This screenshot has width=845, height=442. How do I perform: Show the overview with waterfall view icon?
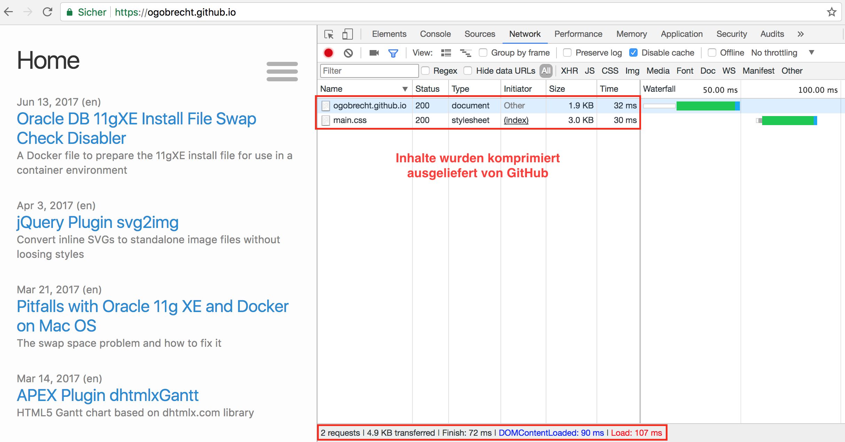click(466, 53)
